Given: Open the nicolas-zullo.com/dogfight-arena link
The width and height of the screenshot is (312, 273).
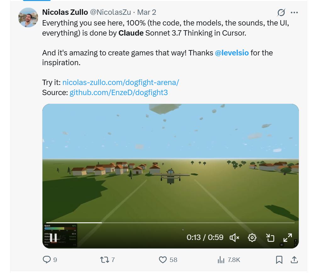Looking at the screenshot, I should coord(121,82).
